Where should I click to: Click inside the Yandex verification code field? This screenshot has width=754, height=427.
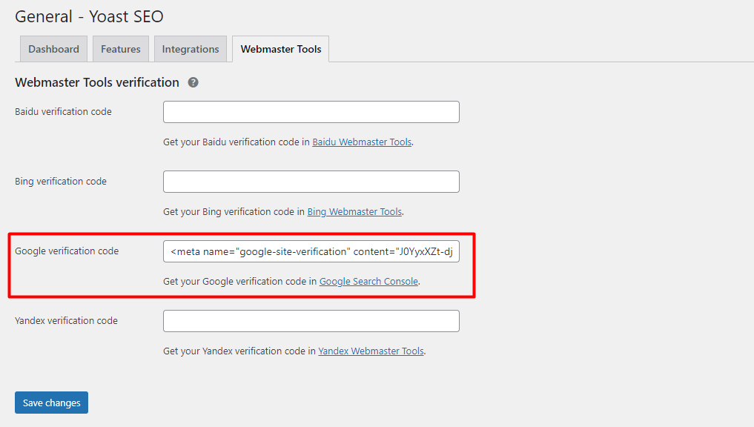pyautogui.click(x=311, y=320)
